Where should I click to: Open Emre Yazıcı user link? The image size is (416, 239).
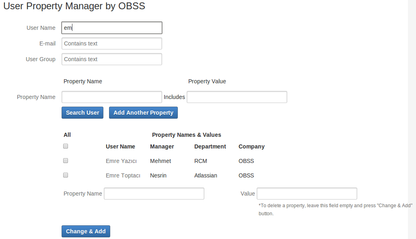[121, 161]
